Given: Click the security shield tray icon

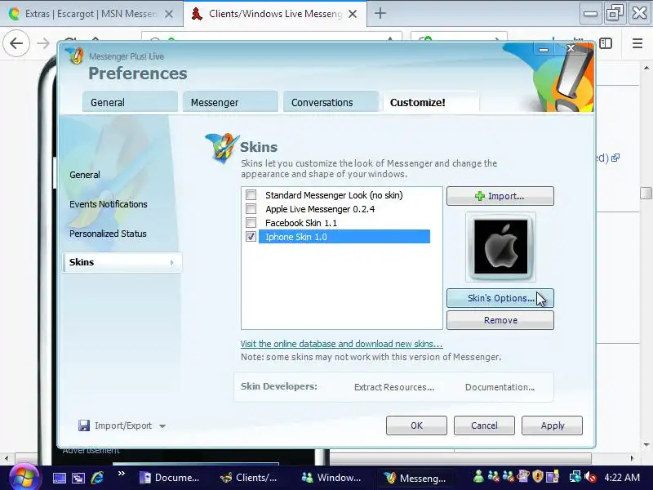Looking at the screenshot, I should pos(538,476).
